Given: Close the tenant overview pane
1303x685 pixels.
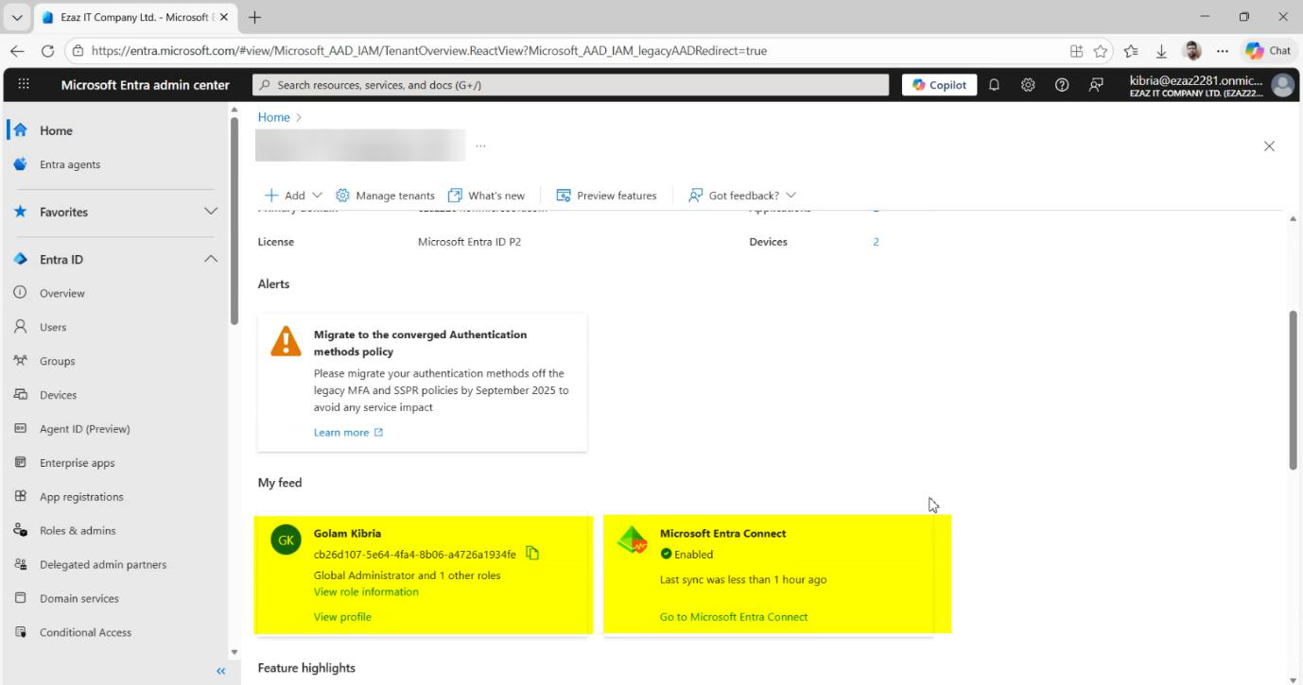Looking at the screenshot, I should [x=1269, y=146].
